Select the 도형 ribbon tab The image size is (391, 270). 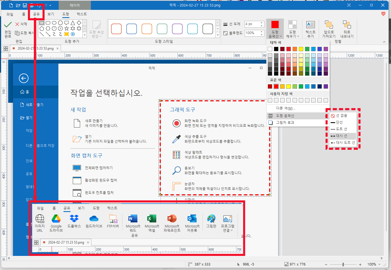pyautogui.click(x=66, y=14)
